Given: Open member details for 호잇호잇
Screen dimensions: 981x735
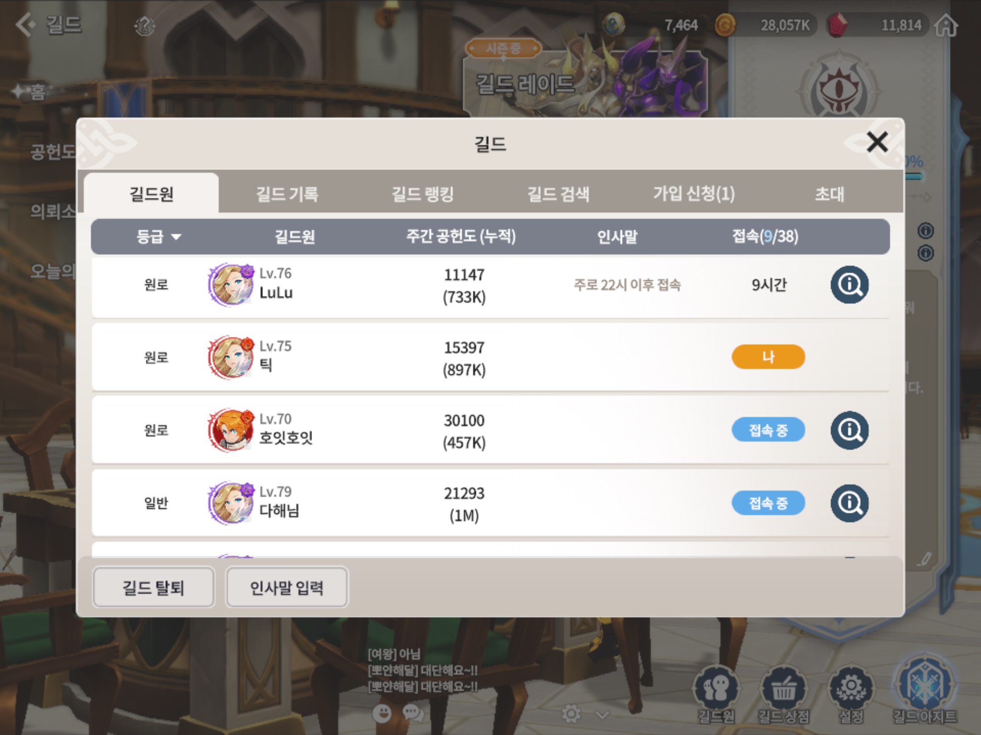Looking at the screenshot, I should (x=849, y=430).
